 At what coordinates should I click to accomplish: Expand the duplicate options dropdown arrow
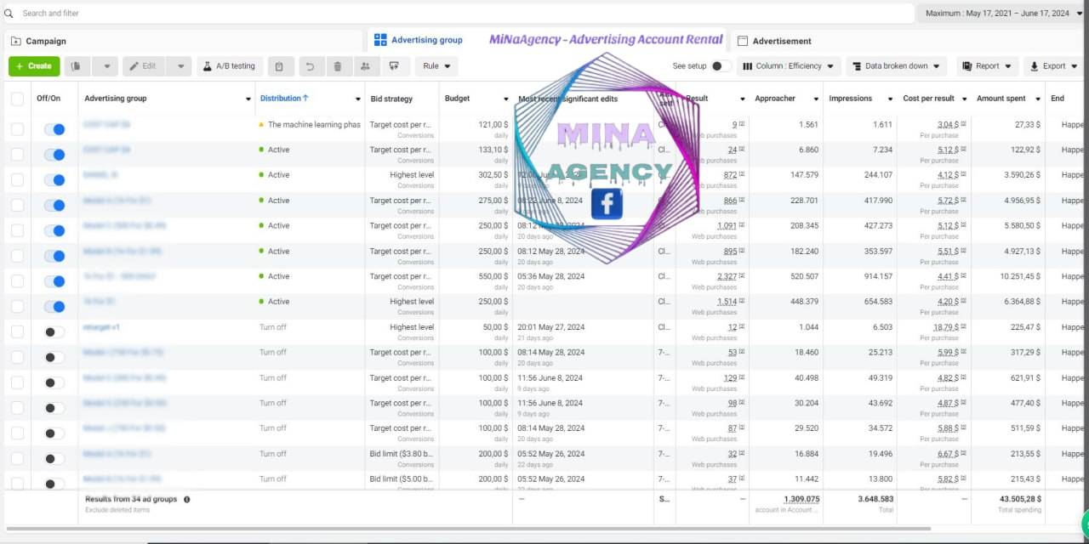[x=105, y=66]
